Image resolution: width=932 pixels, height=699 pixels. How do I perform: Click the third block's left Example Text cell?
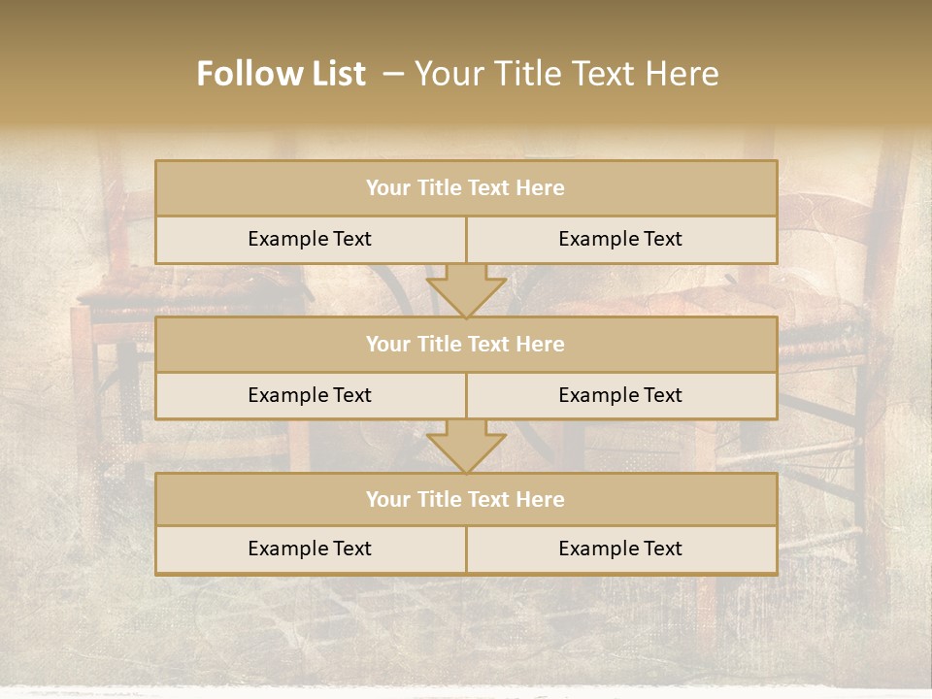click(x=311, y=549)
